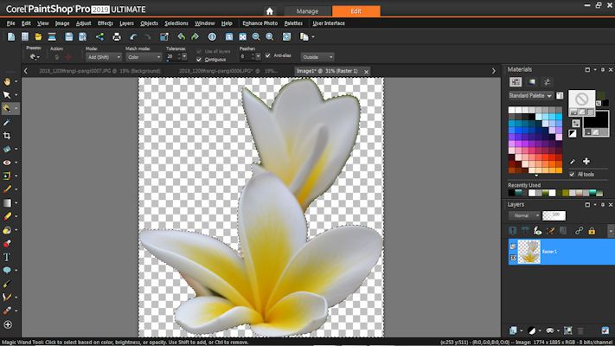Toggle the Contiguous checkbox

click(199, 60)
